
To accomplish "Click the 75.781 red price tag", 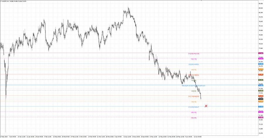I will click(x=261, y=75).
